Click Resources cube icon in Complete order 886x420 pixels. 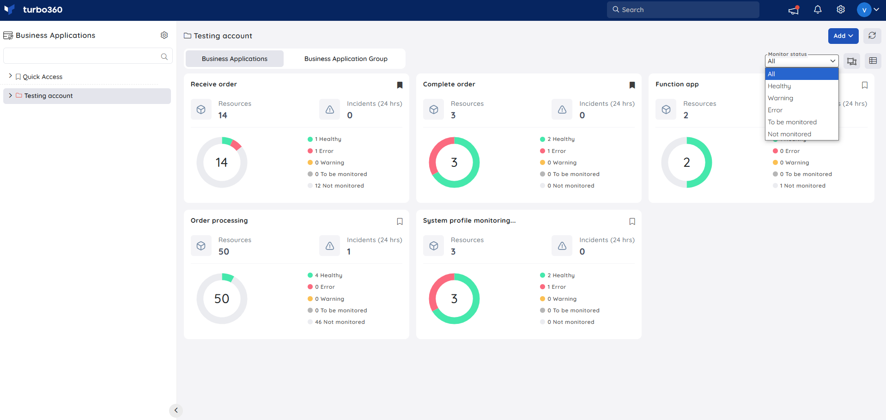(434, 110)
